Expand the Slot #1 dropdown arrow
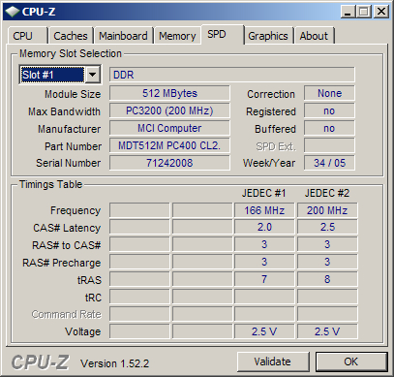The width and height of the screenshot is (394, 377). point(93,75)
